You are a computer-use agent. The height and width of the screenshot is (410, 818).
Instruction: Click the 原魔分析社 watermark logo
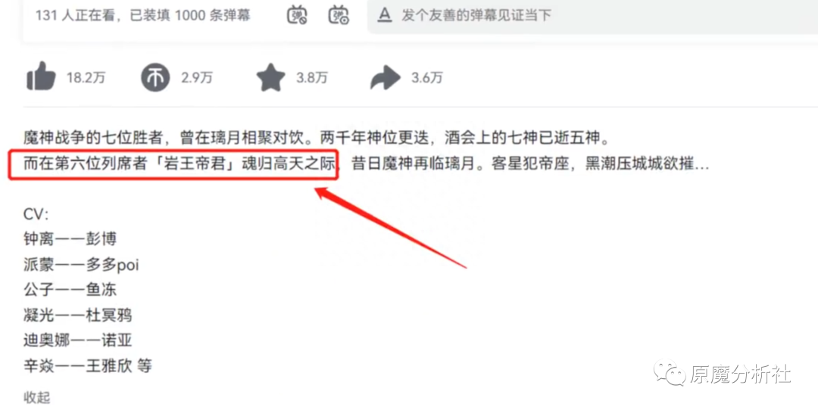tap(723, 374)
